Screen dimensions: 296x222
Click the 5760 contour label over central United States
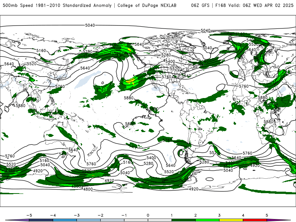pos(166,77)
